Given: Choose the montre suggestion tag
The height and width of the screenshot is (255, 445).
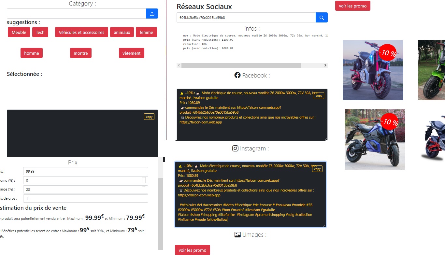Looking at the screenshot, I should (81, 53).
